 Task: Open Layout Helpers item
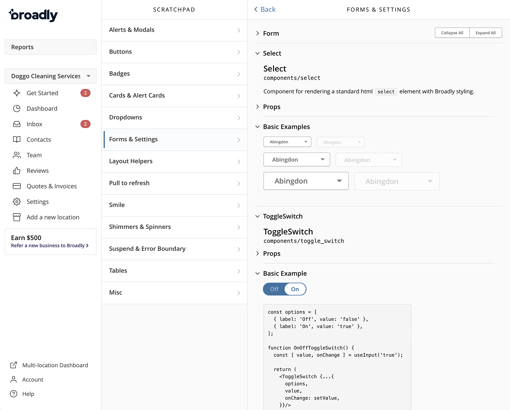174,162
